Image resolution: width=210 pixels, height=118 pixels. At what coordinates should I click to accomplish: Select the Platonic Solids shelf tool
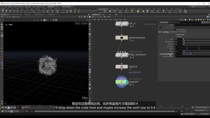[x=57, y=11]
